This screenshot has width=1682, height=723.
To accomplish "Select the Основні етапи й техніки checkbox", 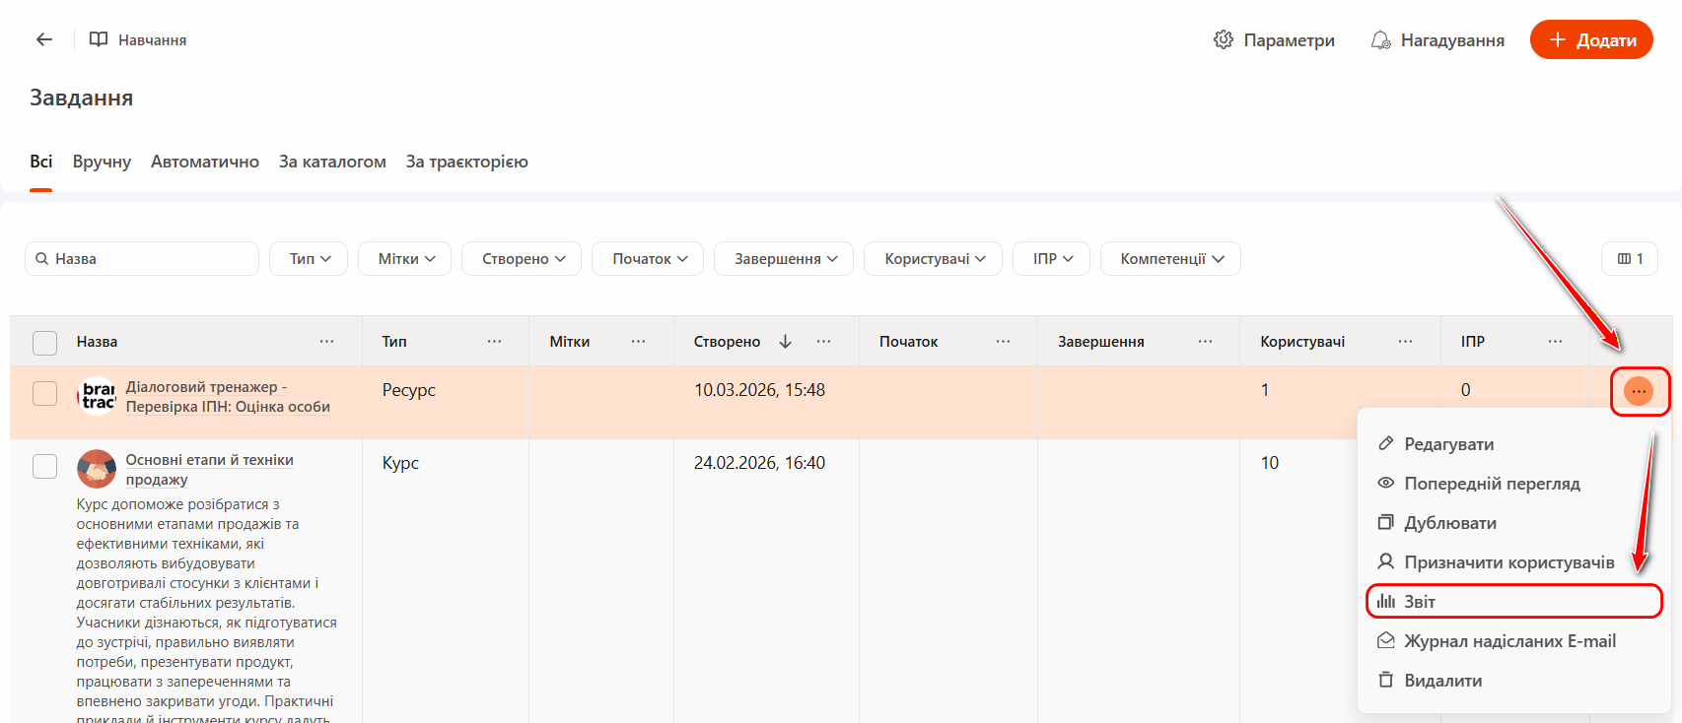I will (x=45, y=466).
